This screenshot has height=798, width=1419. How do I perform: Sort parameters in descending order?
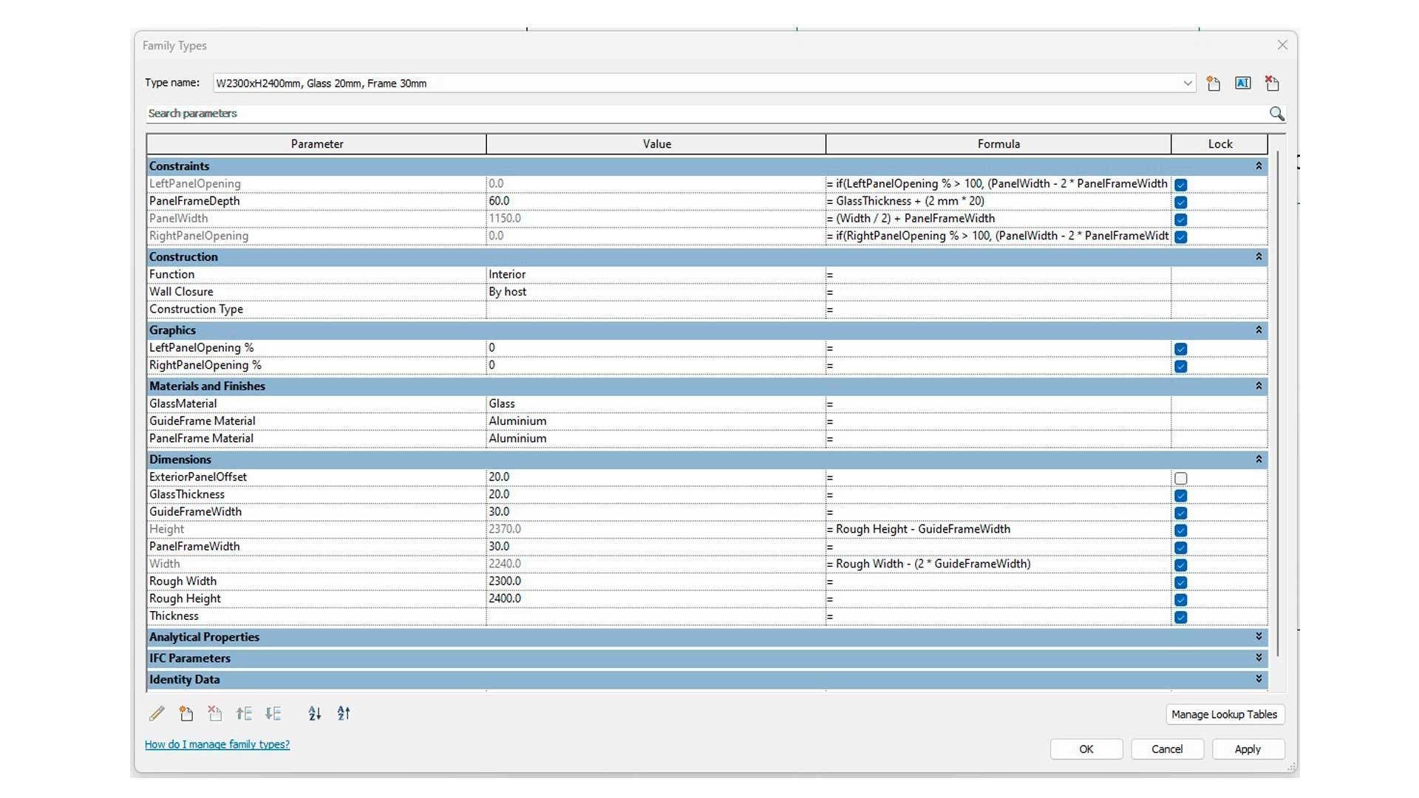pos(344,714)
